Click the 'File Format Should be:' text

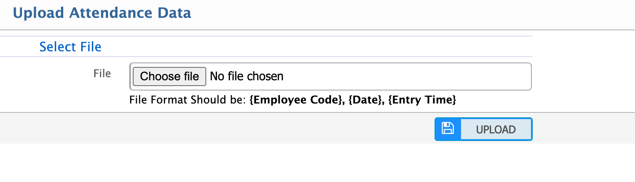click(188, 100)
